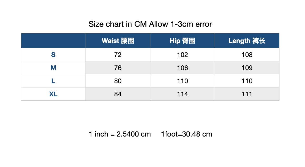Click waist value 80 cell
The width and height of the screenshot is (305, 167).
point(118,81)
